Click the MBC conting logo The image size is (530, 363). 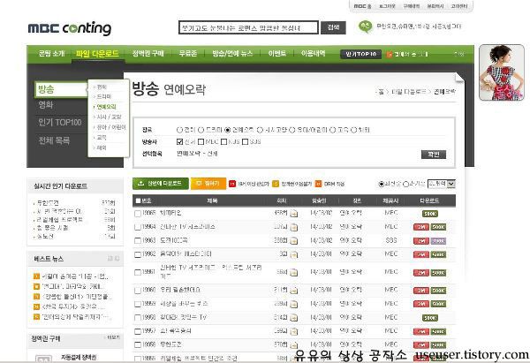(70, 29)
